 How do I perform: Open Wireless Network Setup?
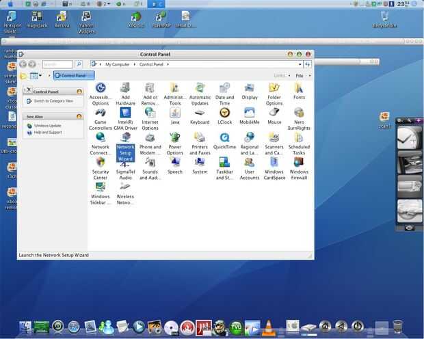coord(125,193)
